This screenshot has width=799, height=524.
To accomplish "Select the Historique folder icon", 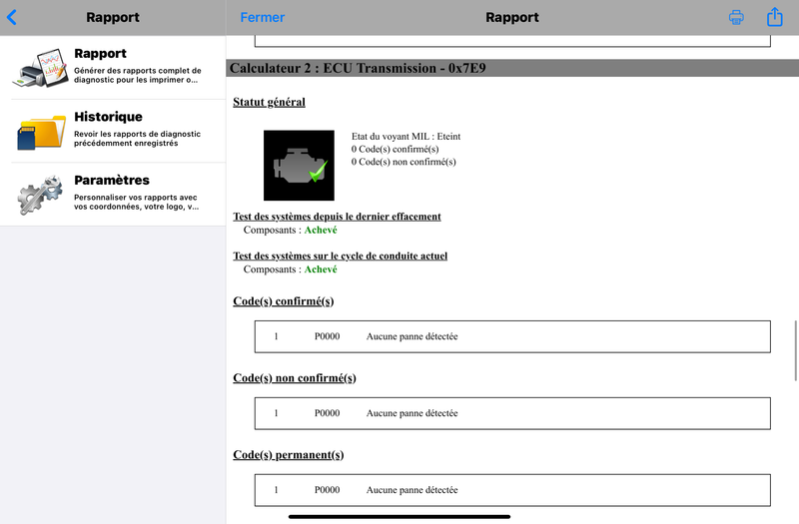I will (39, 131).
